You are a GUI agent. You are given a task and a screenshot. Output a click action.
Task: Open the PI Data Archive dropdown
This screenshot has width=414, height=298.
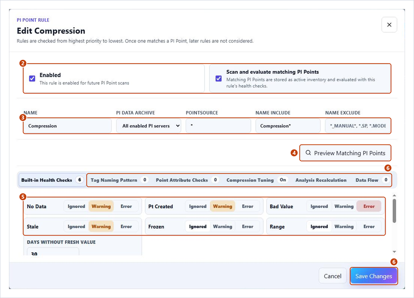tap(149, 126)
